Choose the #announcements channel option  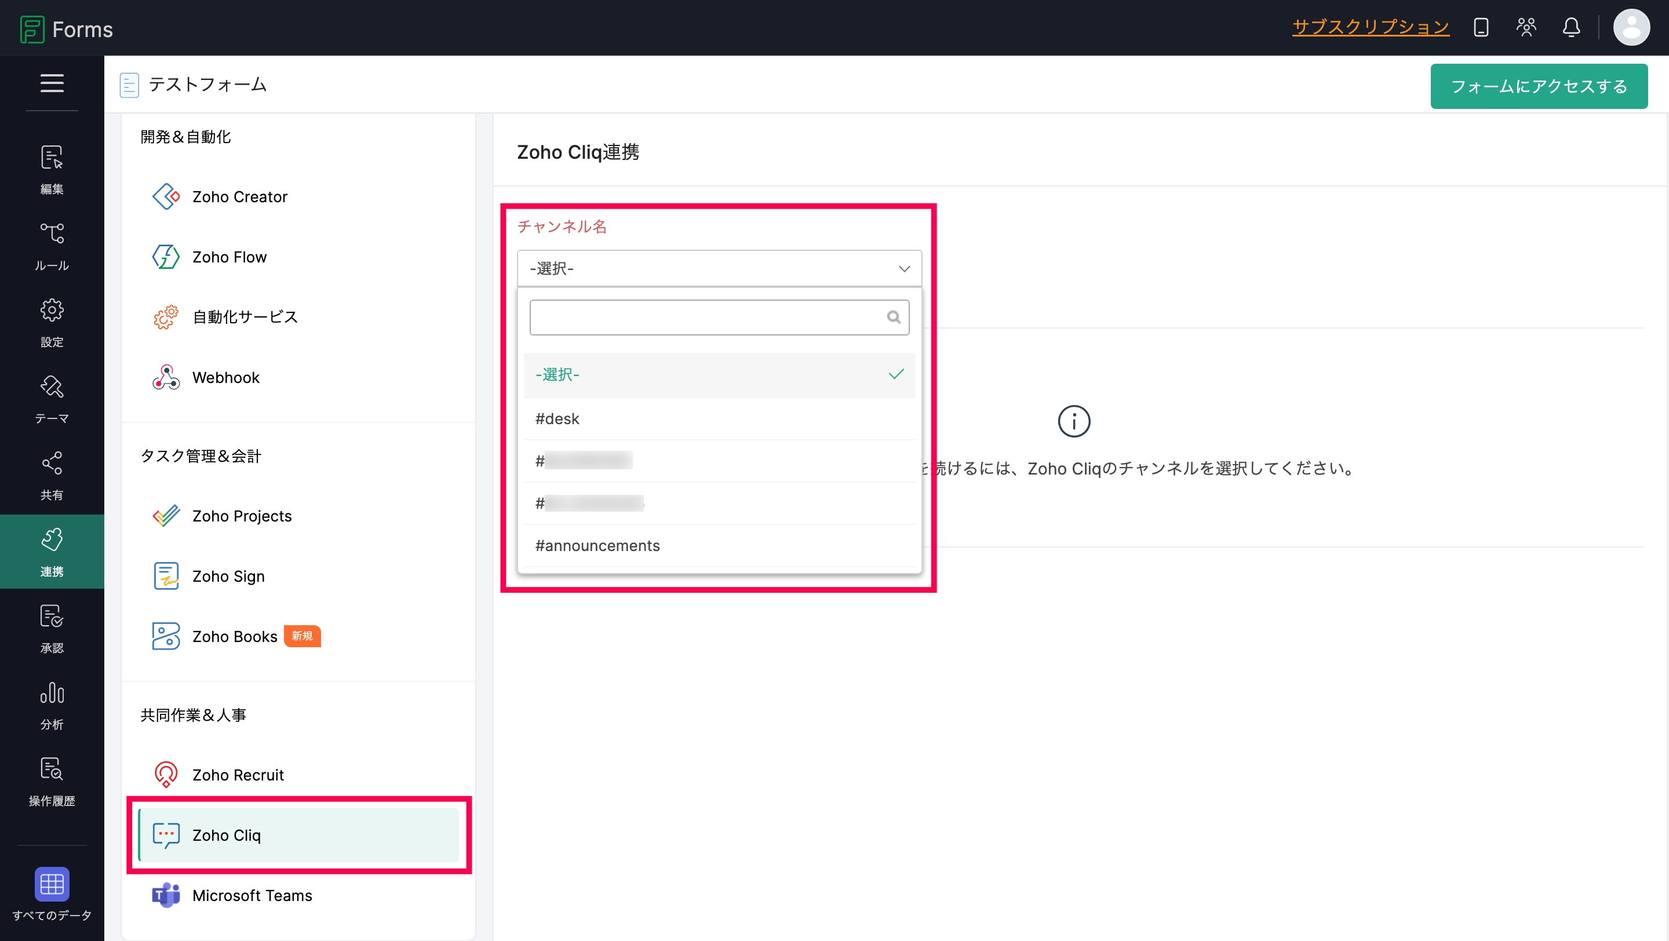[719, 545]
